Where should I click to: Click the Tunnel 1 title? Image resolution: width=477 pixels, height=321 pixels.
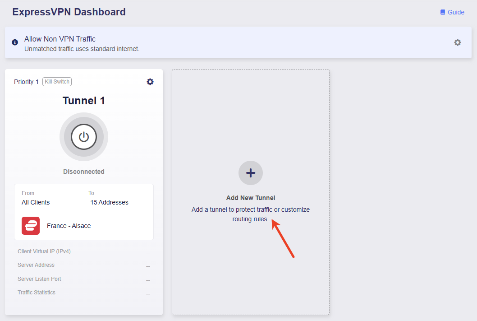point(84,101)
